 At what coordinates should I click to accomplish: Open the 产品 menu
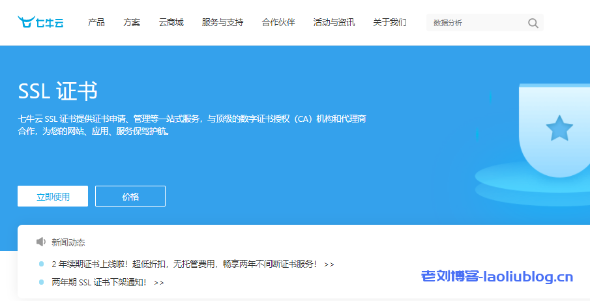click(96, 23)
